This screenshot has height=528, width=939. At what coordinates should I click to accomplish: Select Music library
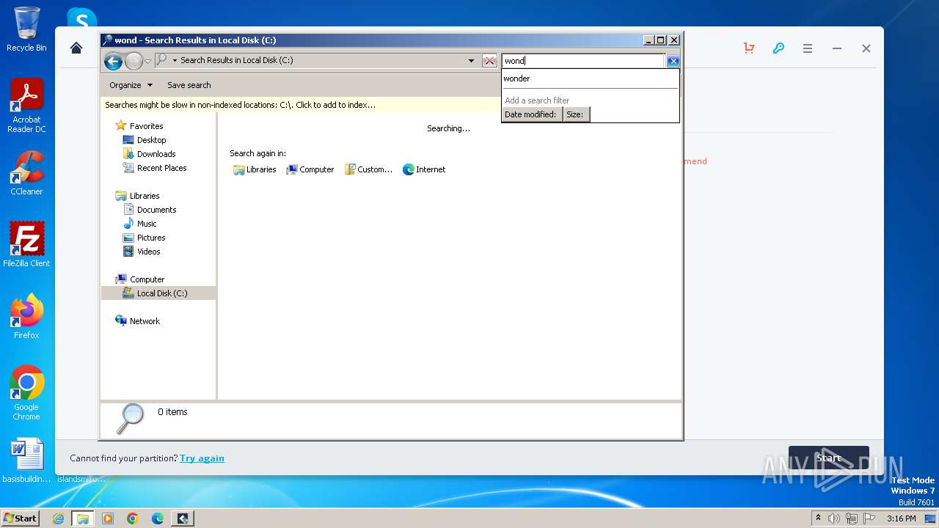(147, 224)
